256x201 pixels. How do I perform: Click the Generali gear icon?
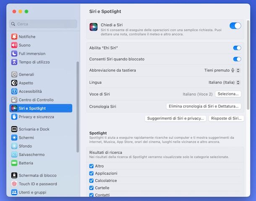(x=14, y=74)
